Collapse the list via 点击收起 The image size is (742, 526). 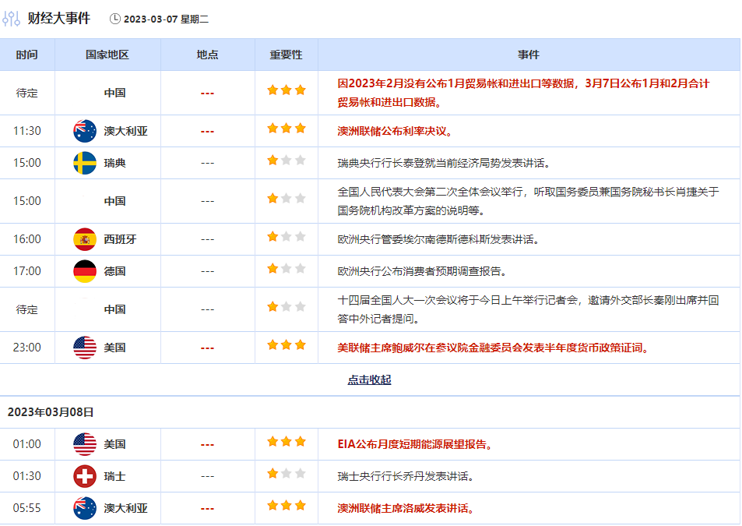coord(369,380)
